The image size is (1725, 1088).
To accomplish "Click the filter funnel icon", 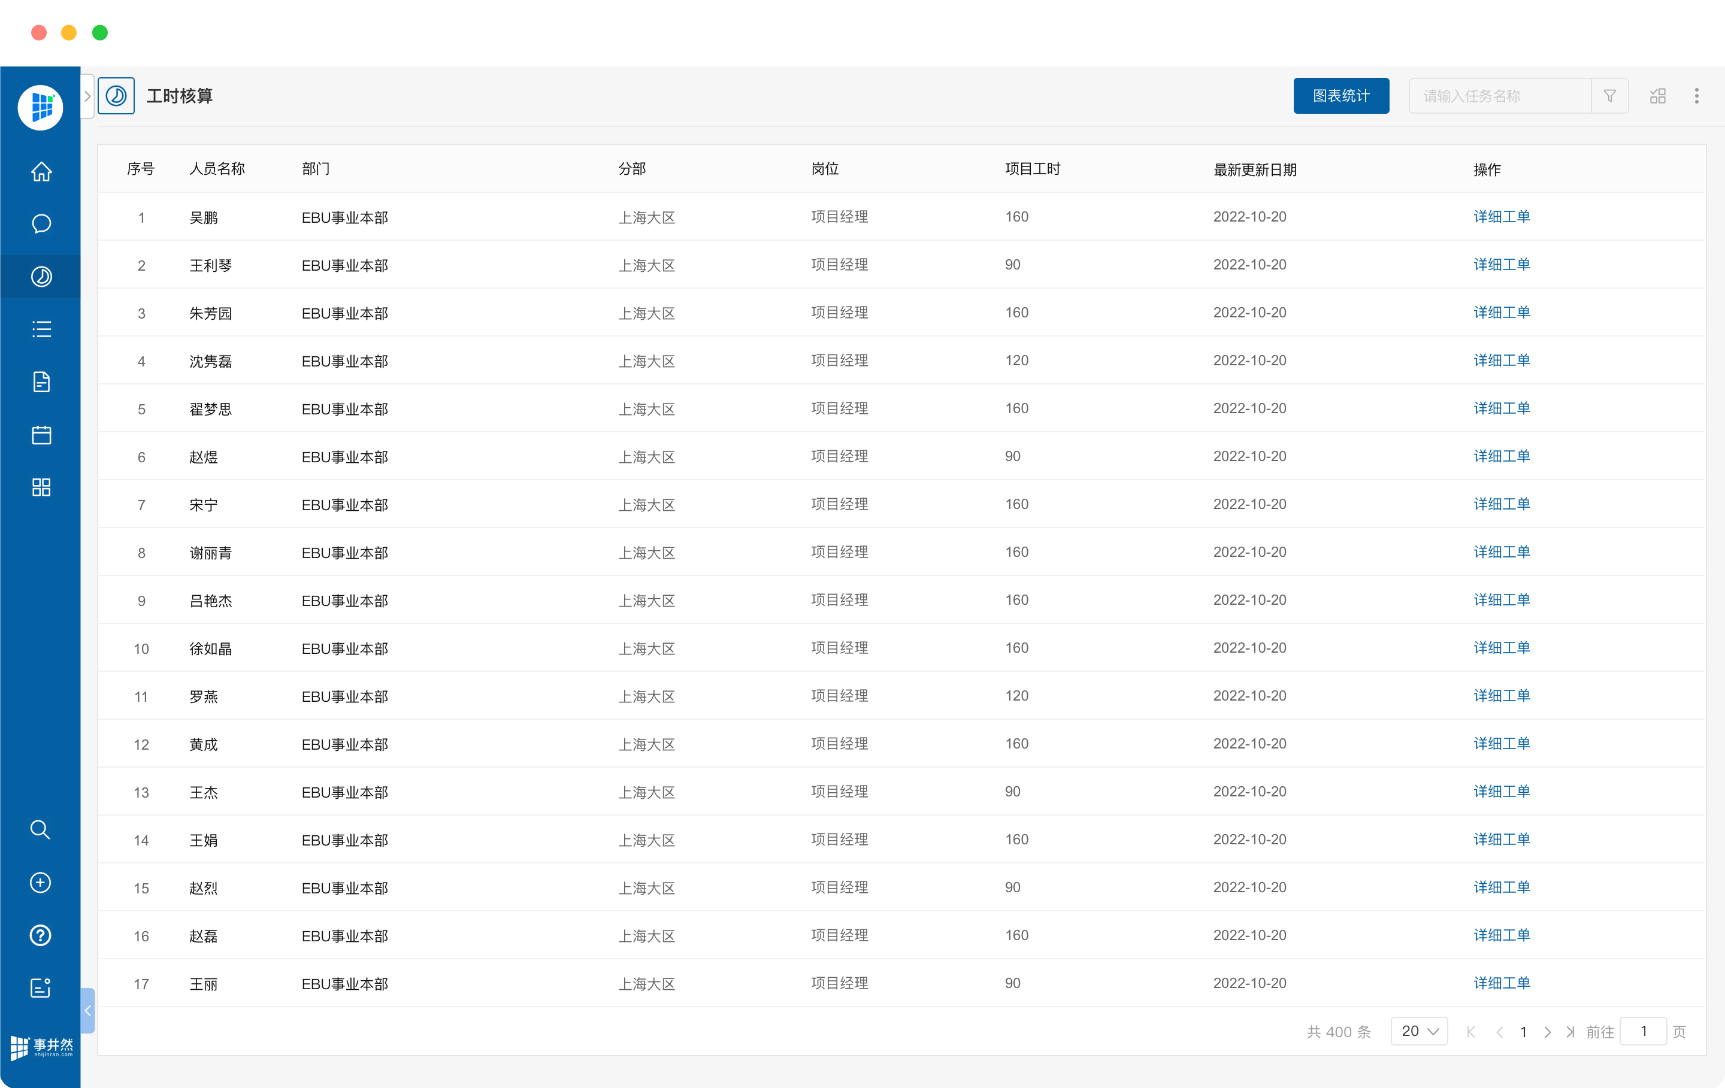I will click(x=1609, y=96).
